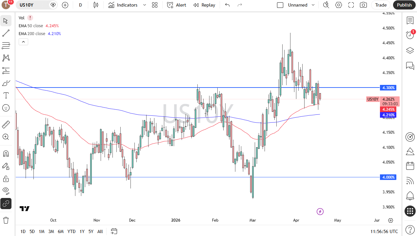Open the notifications bell panel
This screenshot has height=236, width=417.
[410, 196]
